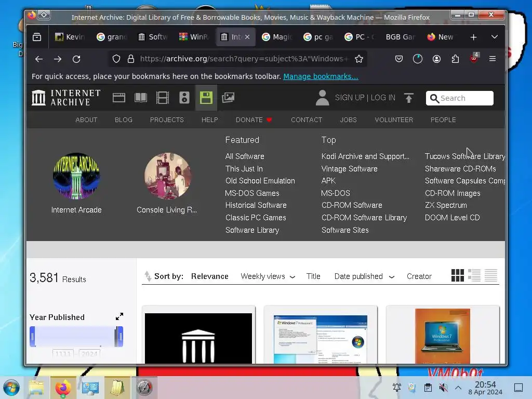
Task: Click Manage bookmarks link
Action: pos(321,76)
